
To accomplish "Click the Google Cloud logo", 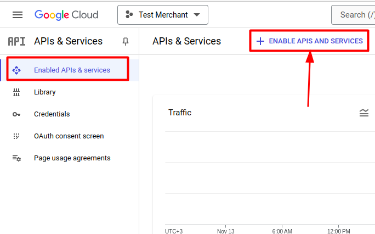I will tap(66, 15).
